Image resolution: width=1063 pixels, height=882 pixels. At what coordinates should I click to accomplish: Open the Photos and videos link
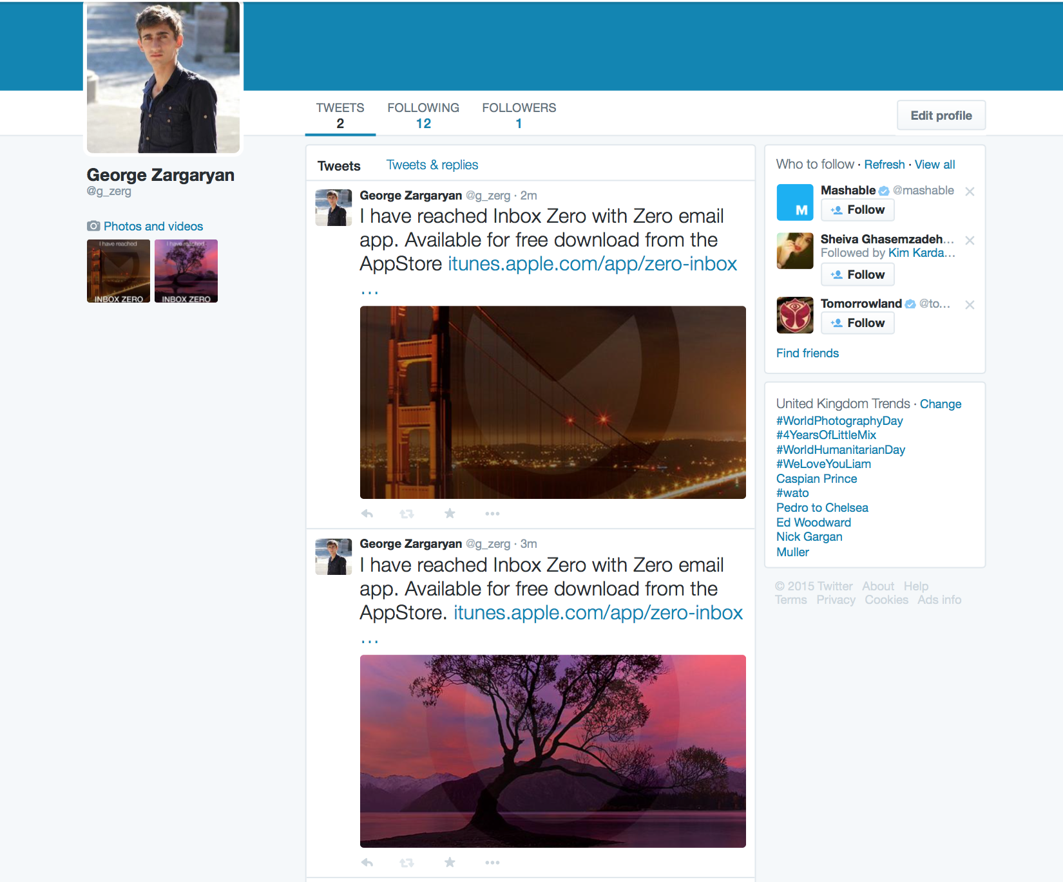click(153, 226)
